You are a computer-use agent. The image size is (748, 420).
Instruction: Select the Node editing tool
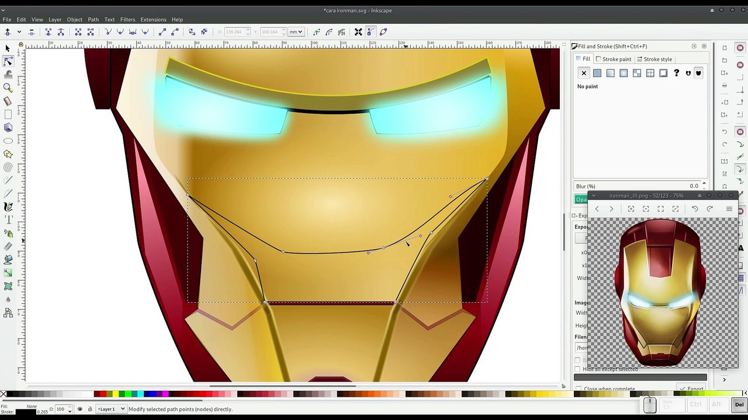coord(8,61)
